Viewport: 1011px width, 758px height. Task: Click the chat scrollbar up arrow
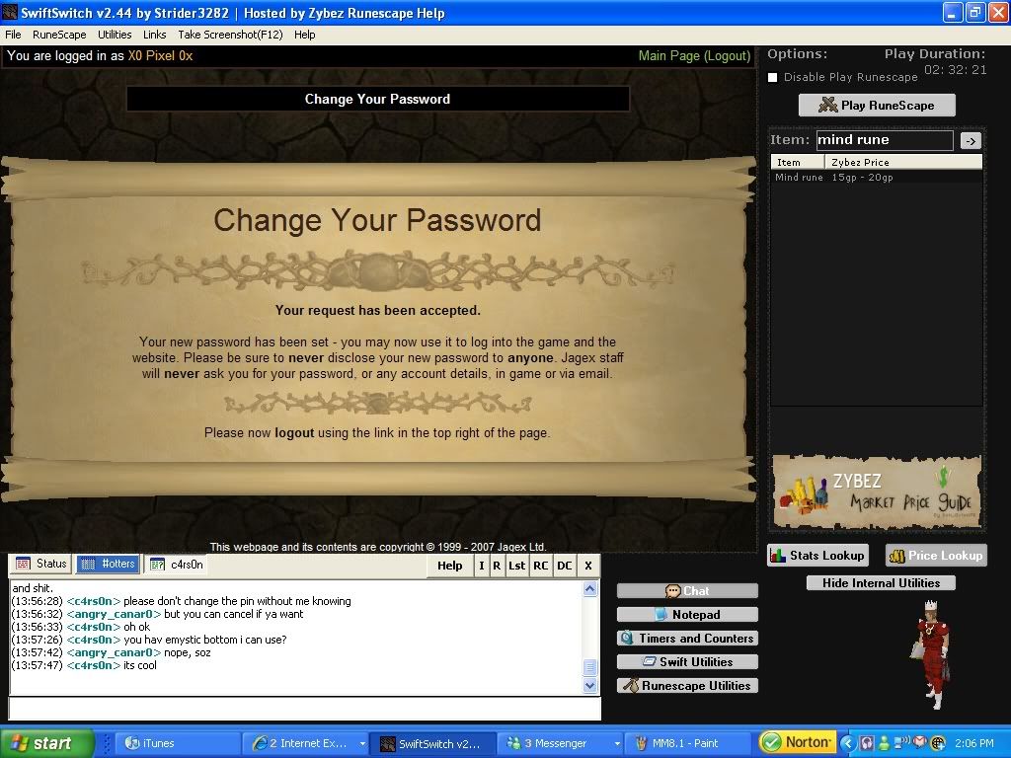pyautogui.click(x=590, y=589)
